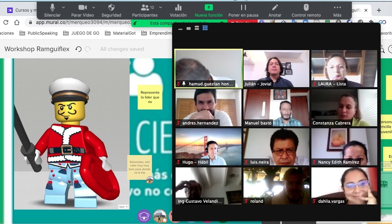
Task: Expand the arrow beside the participant count
Action: 161,8
